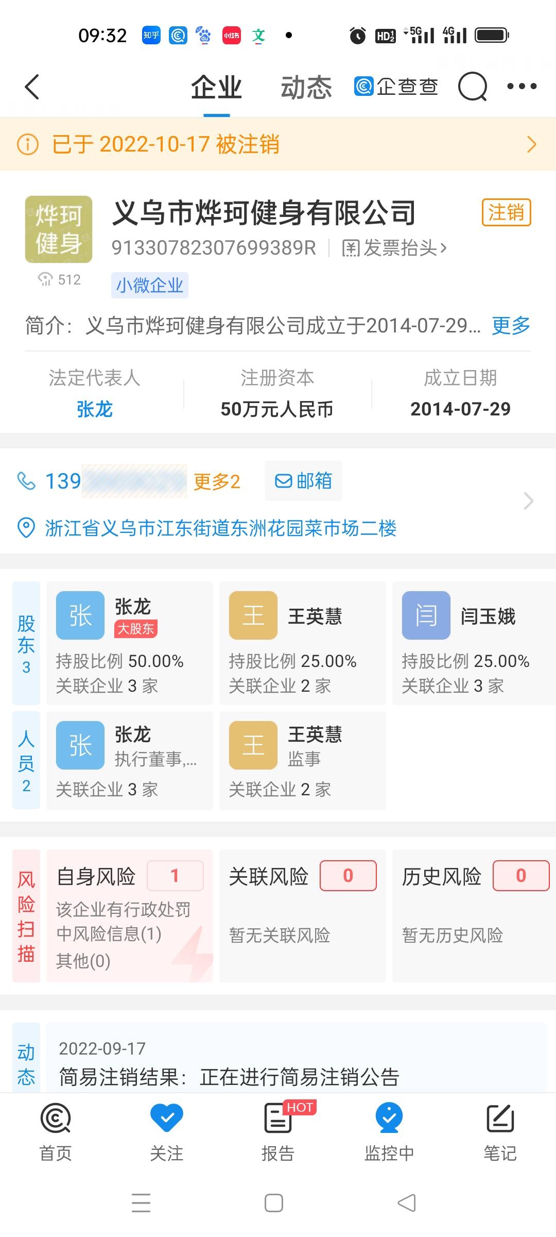556x1237 pixels.
Task: Open legal representative 张龙 link
Action: coord(94,409)
